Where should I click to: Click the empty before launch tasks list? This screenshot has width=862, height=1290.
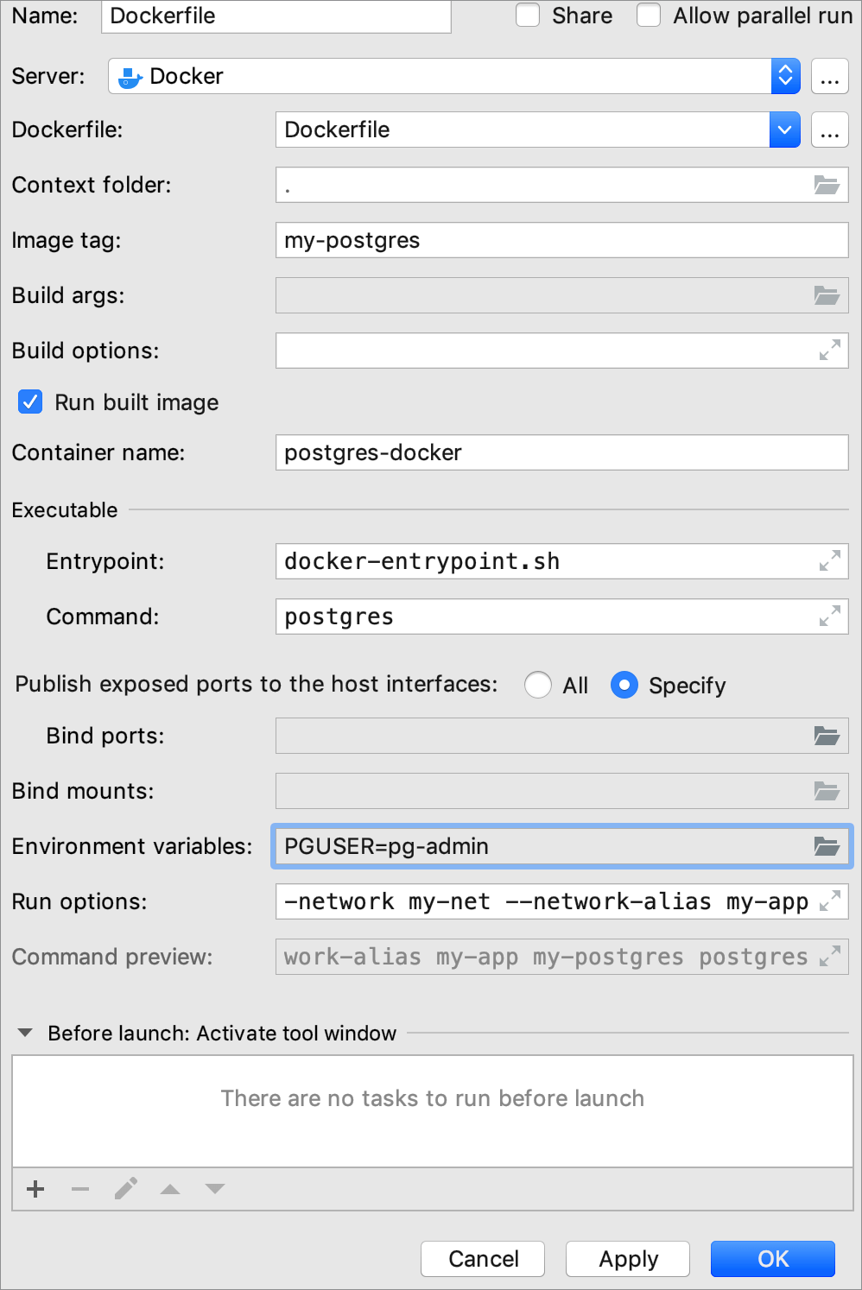click(433, 1111)
